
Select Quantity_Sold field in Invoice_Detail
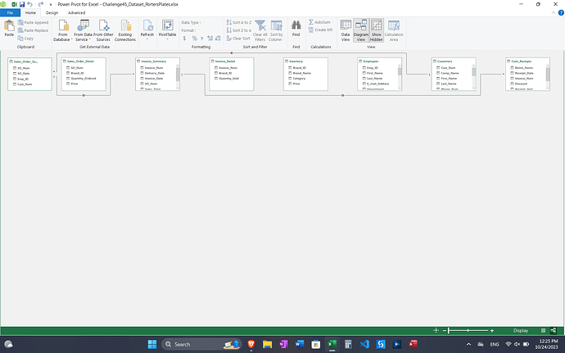(x=228, y=79)
